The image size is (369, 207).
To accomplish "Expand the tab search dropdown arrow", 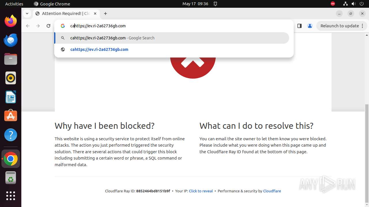I will pos(27,14).
